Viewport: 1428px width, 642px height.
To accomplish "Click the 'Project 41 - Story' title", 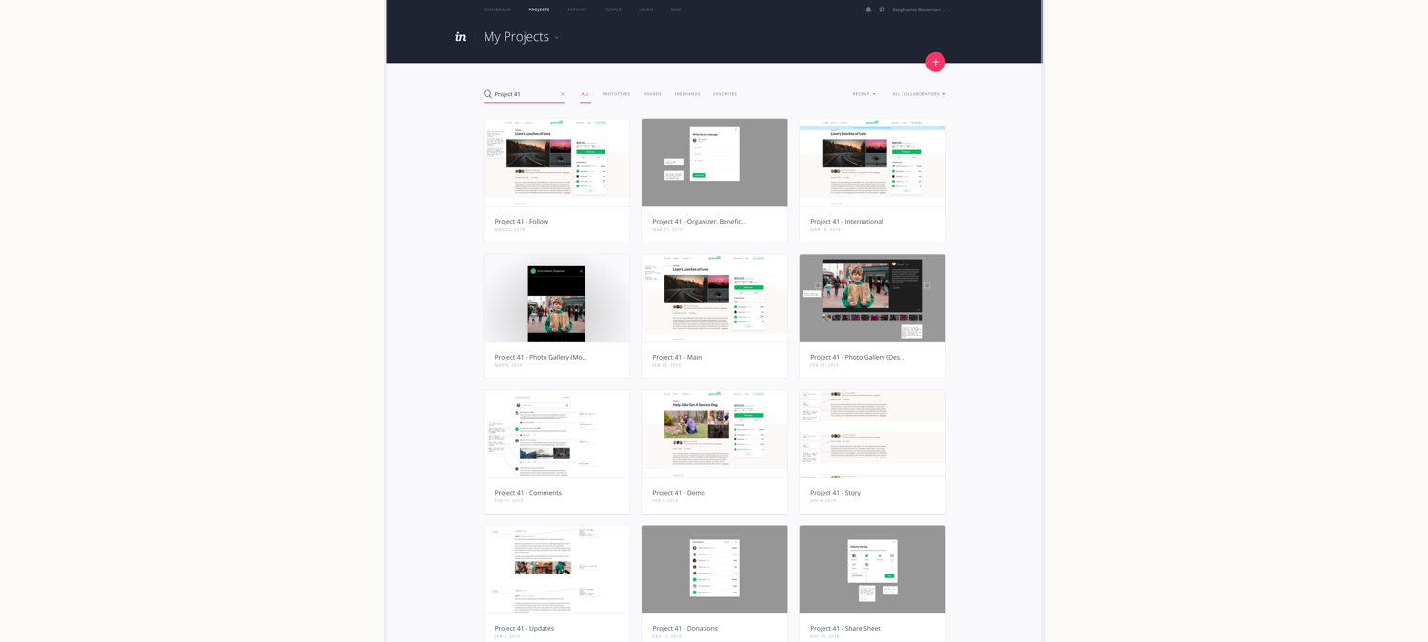I will pyautogui.click(x=836, y=493).
